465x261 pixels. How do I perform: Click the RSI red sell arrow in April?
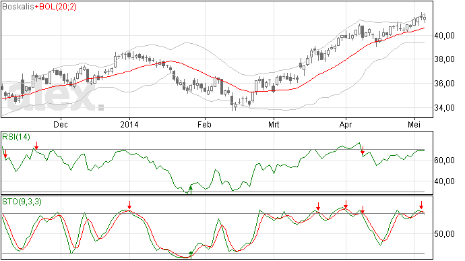(x=363, y=150)
